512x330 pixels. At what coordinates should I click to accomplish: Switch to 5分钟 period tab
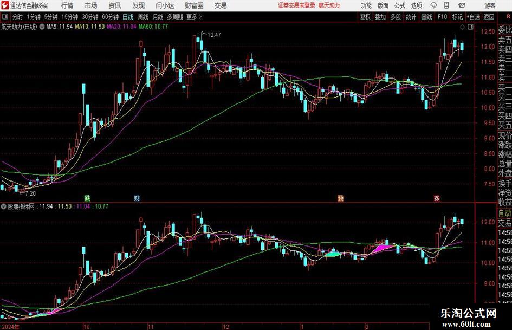pos(50,17)
